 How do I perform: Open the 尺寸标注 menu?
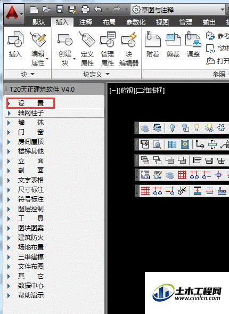click(30, 190)
